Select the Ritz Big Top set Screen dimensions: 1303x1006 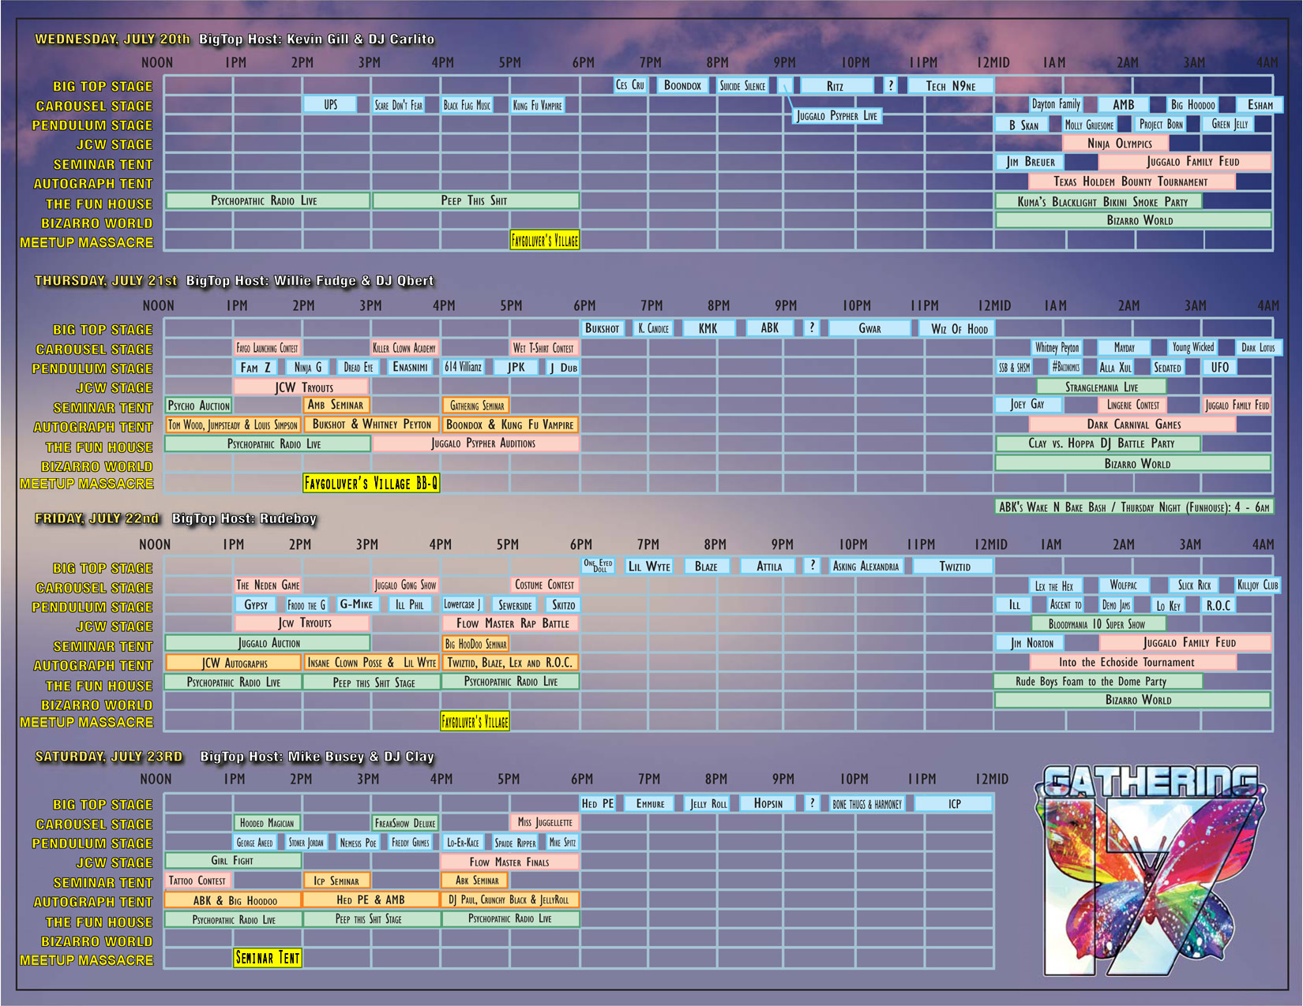click(x=837, y=85)
